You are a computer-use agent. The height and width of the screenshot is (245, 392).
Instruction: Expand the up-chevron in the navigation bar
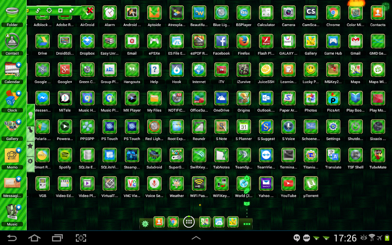tap(196, 238)
